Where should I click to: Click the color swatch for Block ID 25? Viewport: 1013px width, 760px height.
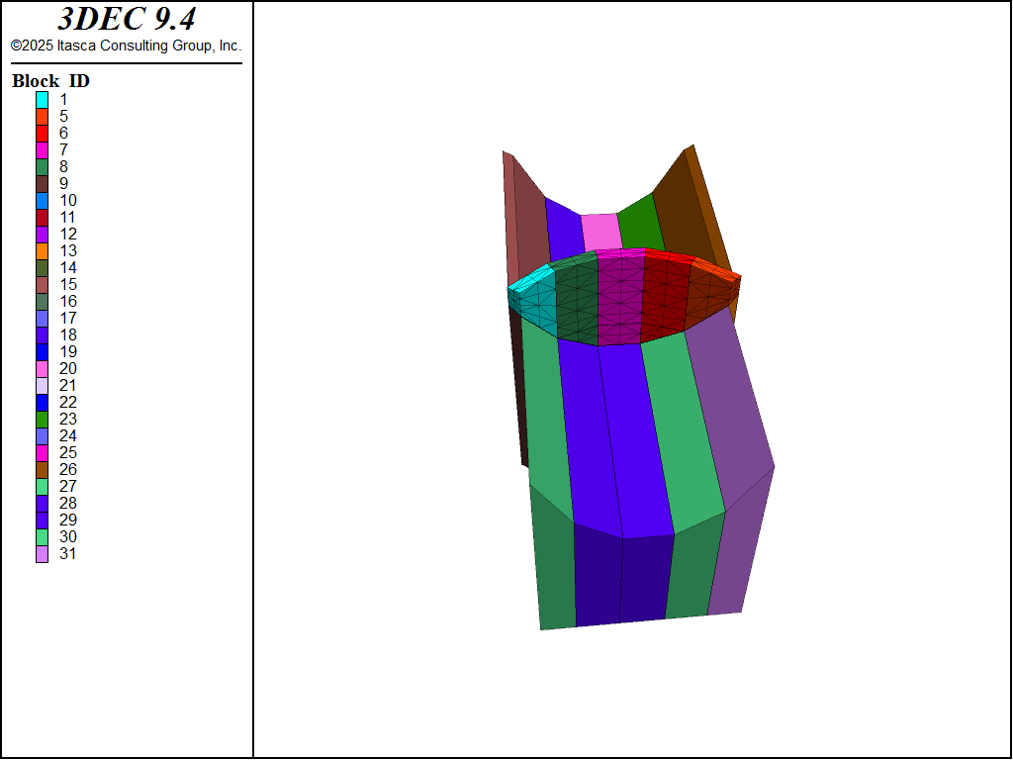(x=42, y=452)
